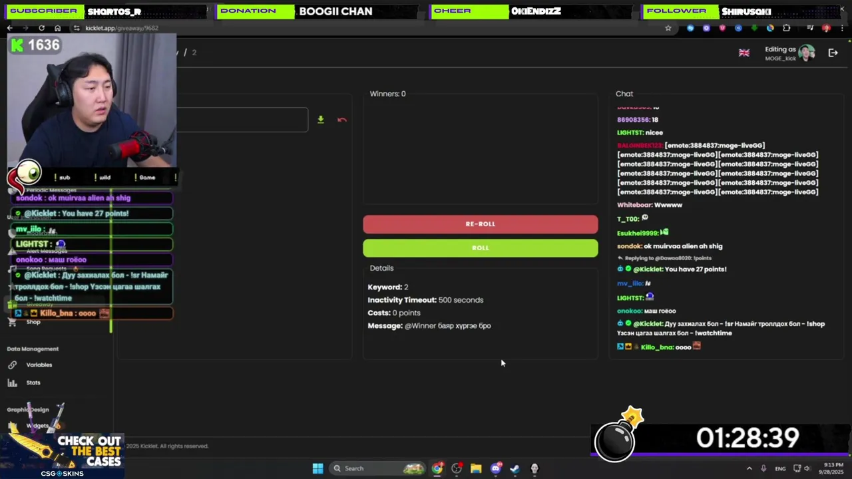The image size is (852, 479).
Task: Click the 86908356 chat username
Action: [x=633, y=120]
